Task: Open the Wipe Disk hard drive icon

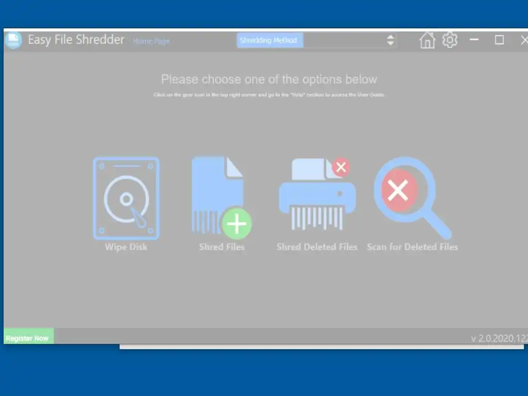Action: tap(126, 199)
